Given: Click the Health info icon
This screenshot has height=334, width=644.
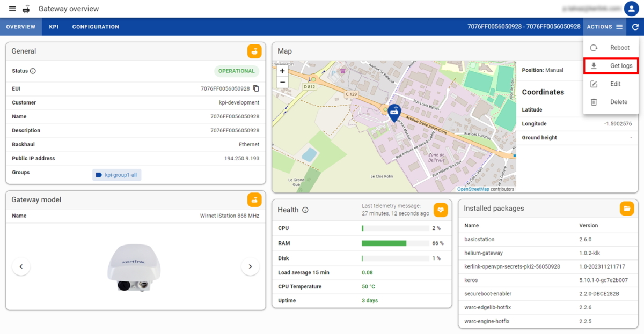Looking at the screenshot, I should (305, 210).
